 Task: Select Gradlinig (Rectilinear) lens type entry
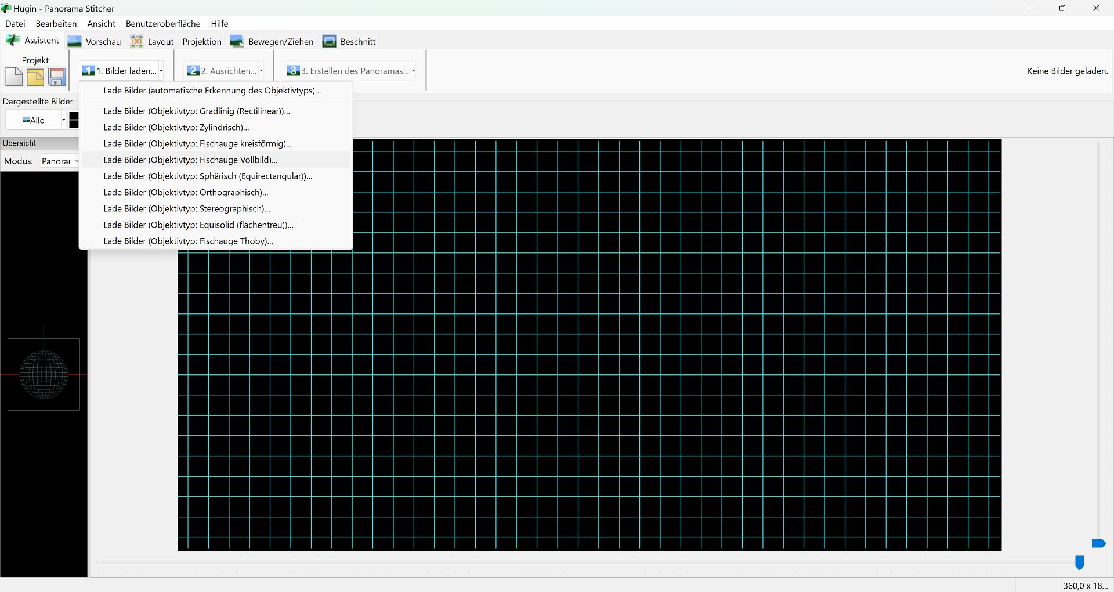196,111
